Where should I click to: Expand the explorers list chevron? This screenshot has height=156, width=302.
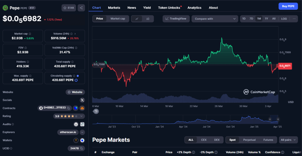pos(82,132)
